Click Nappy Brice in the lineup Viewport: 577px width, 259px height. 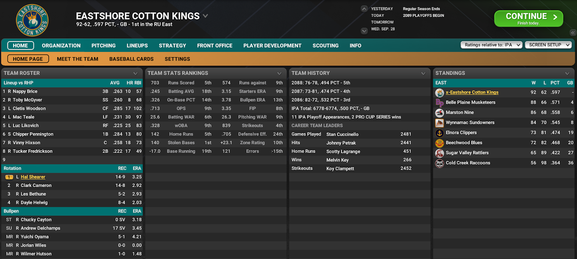click(25, 92)
